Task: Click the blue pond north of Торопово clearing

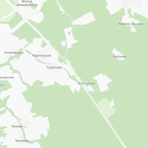Action: pyautogui.click(x=69, y=33)
